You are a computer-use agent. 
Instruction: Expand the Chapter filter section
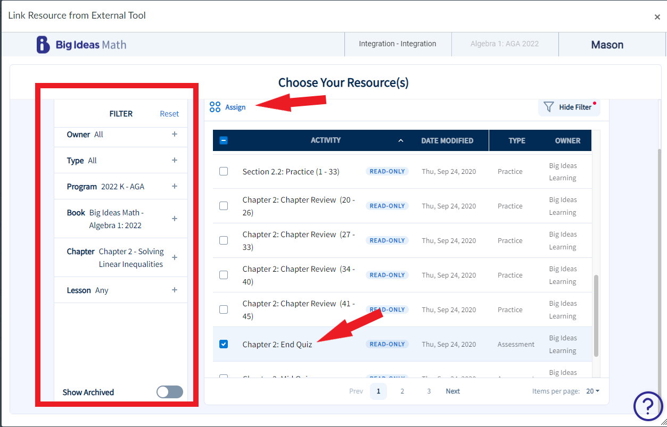tap(174, 258)
